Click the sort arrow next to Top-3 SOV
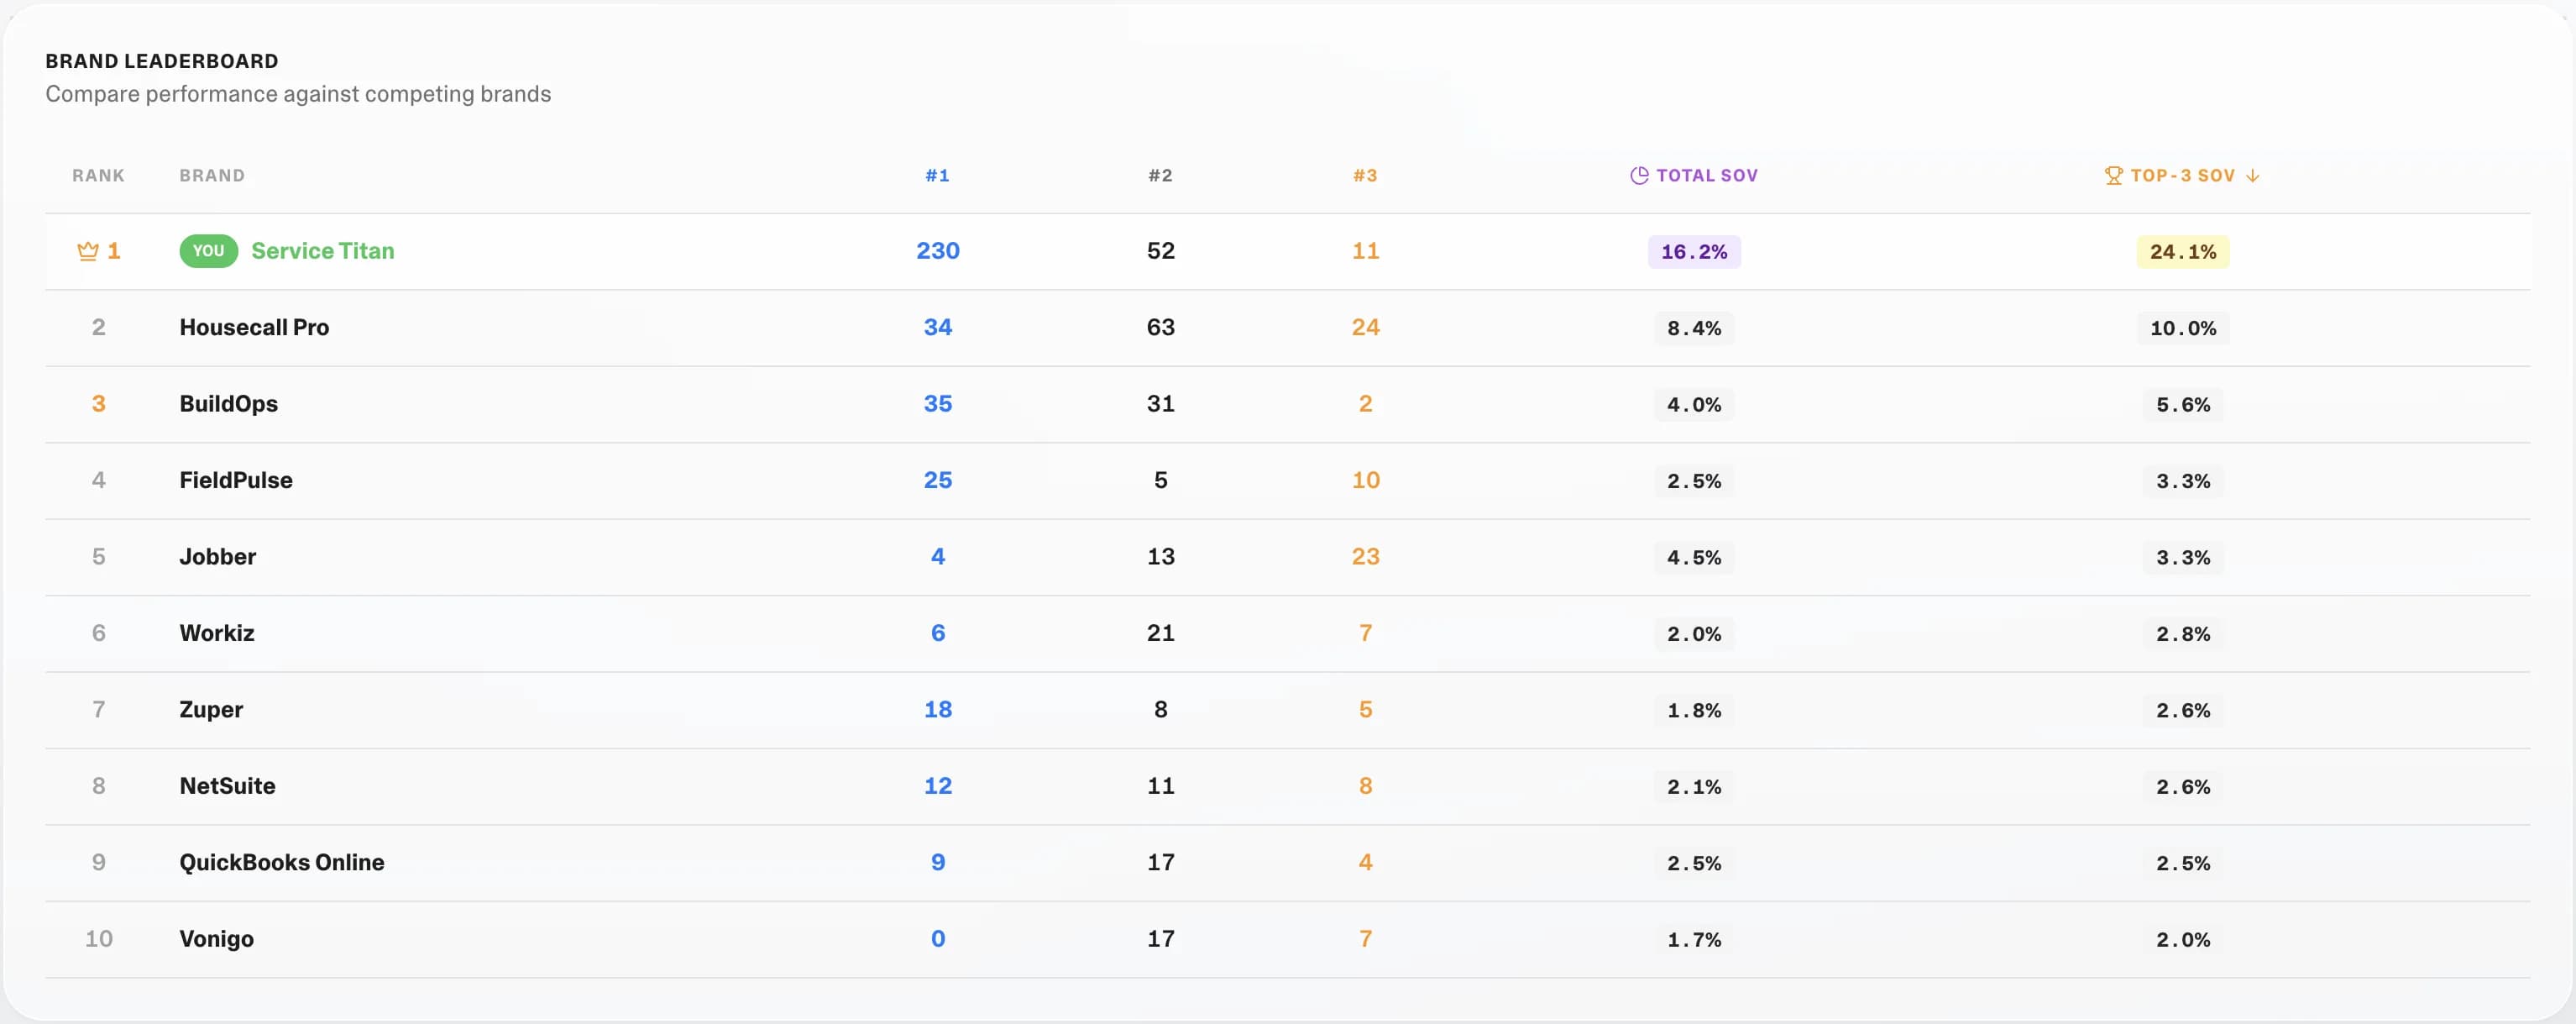 tap(2252, 175)
